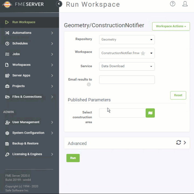Expand the Jobs menu chevron
Screen dimensions: 194x194
click(x=52, y=54)
